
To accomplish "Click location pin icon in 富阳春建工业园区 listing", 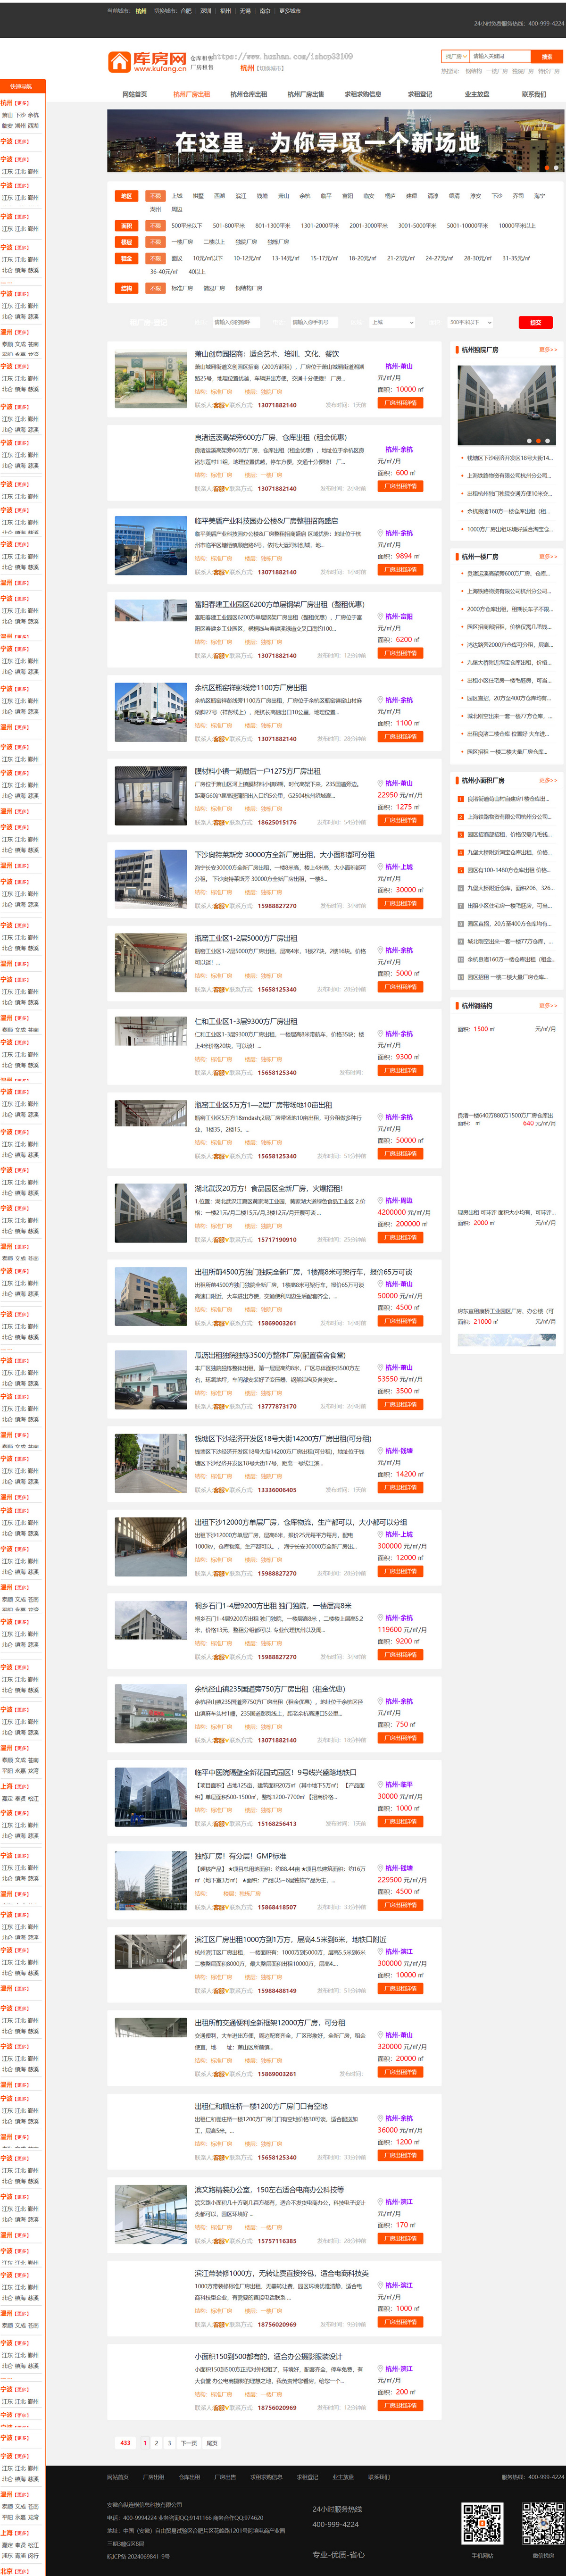I will click(380, 616).
